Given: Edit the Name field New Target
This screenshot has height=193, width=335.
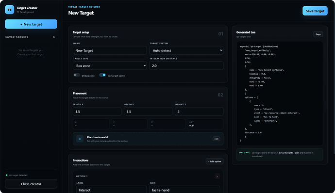Looking at the screenshot, I should (110, 50).
